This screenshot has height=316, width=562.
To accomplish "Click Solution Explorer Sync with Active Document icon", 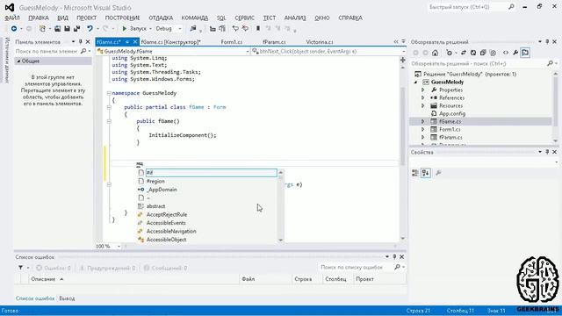I will 464,53.
